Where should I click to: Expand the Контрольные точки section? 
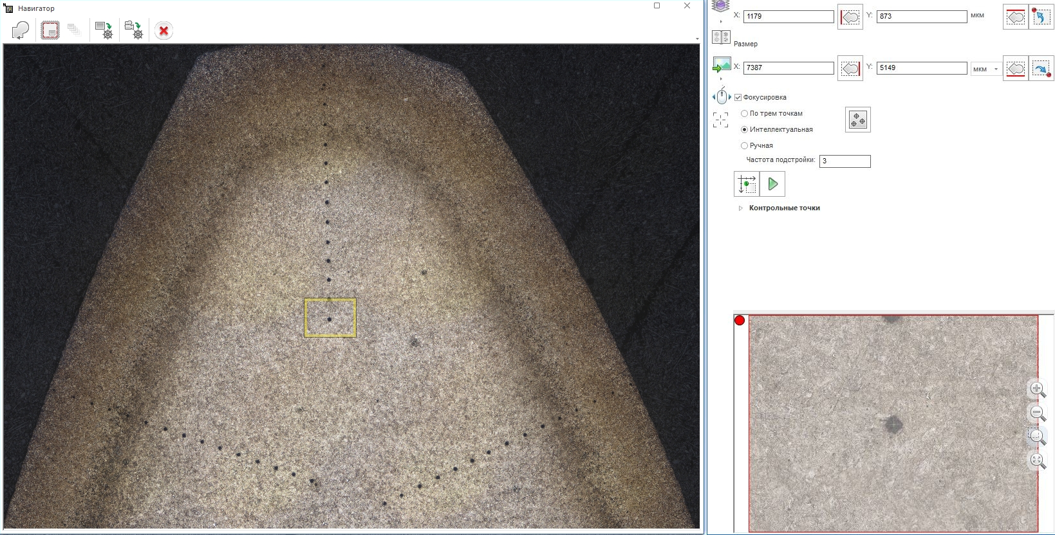[x=740, y=208]
